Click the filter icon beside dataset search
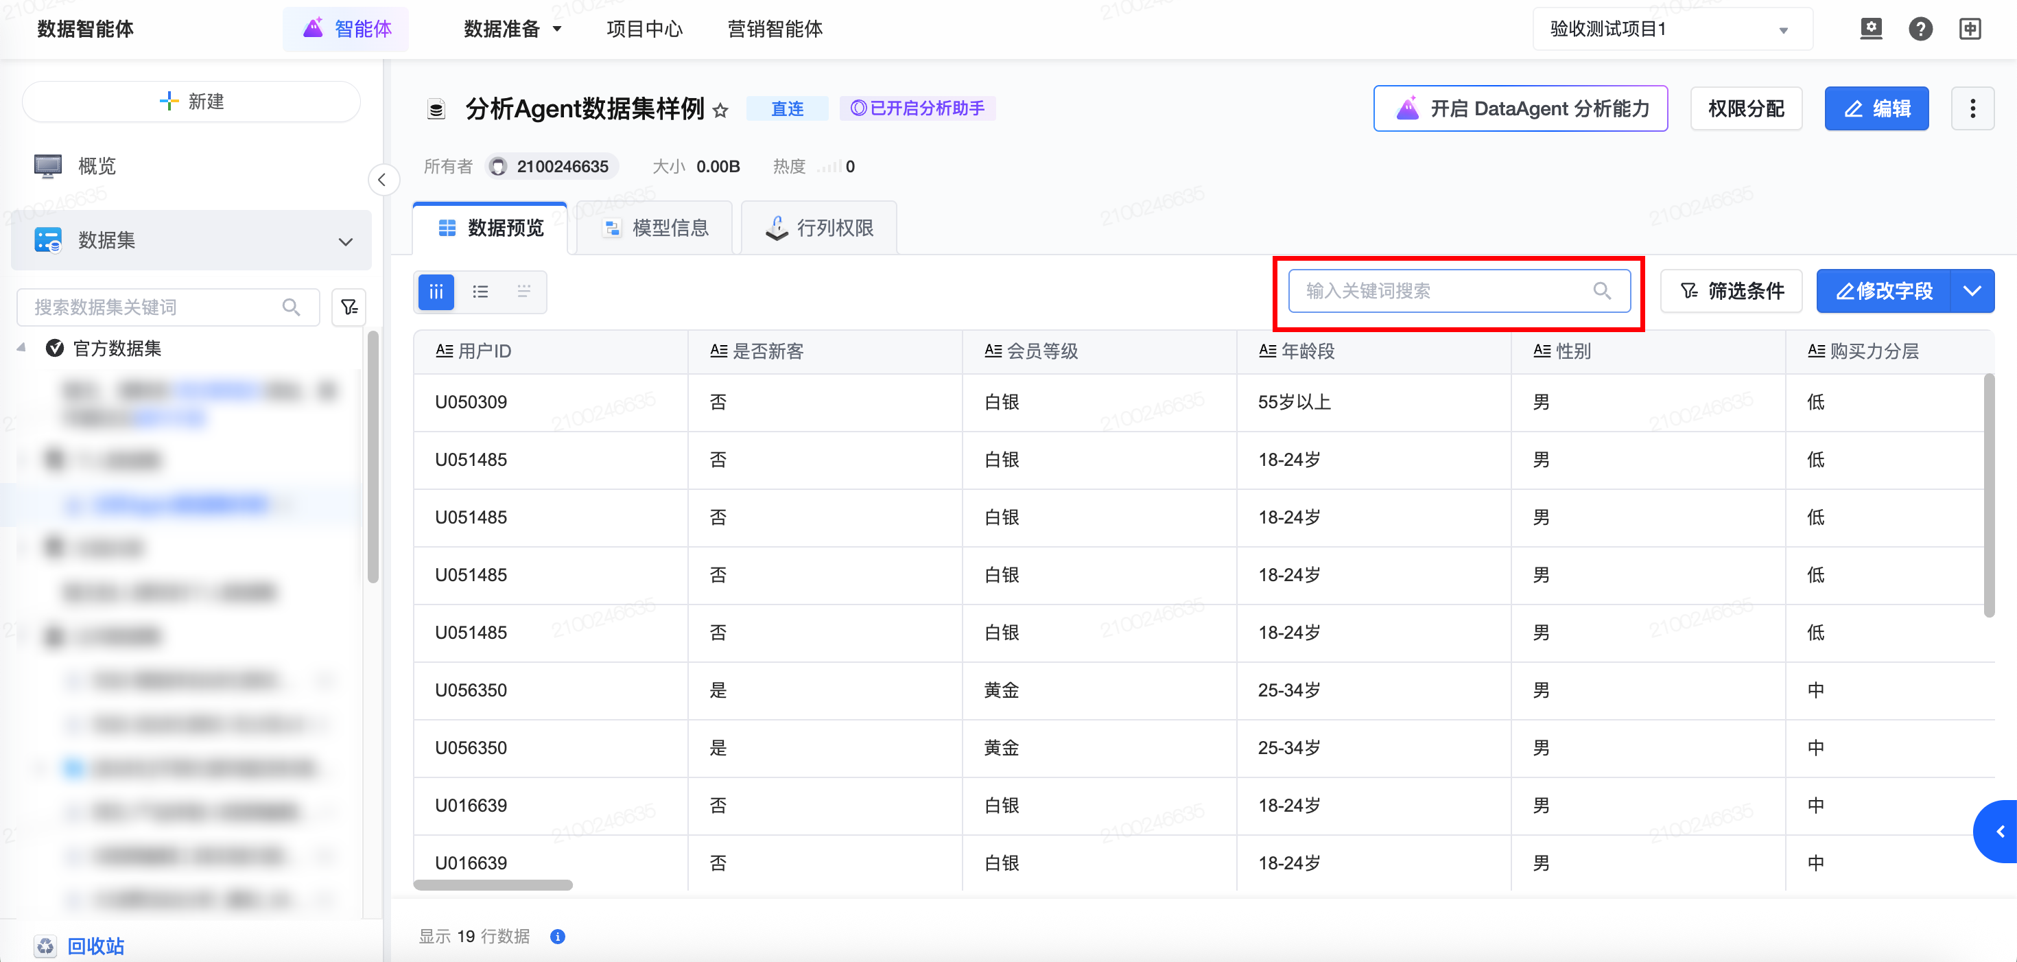The height and width of the screenshot is (962, 2017). (349, 307)
